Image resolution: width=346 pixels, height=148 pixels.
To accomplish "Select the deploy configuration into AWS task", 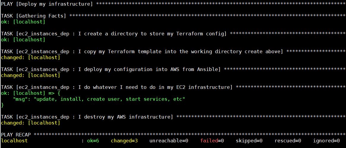I will click(111, 70).
